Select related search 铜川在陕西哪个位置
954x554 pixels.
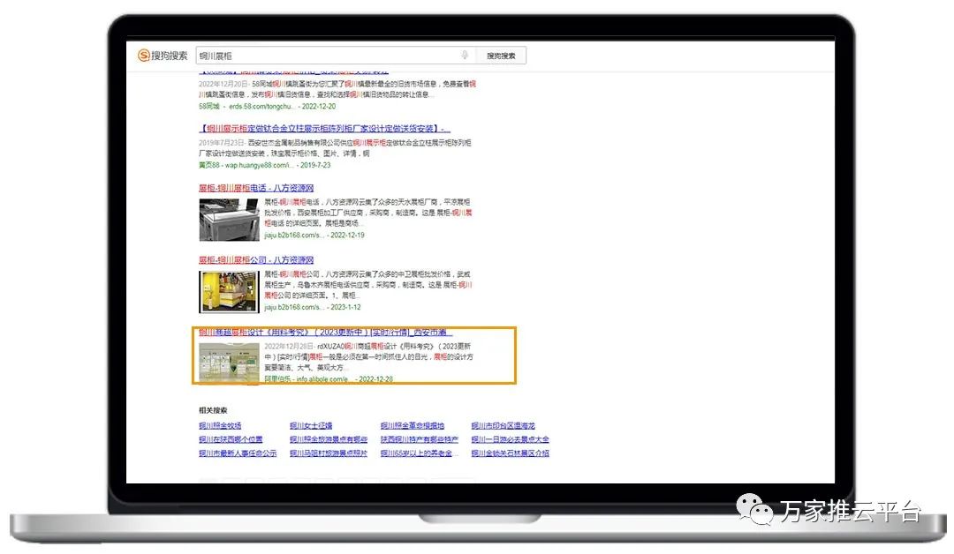231,439
